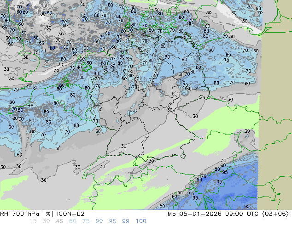
Task: Click the 'RH 700 hPa [%]' map title
Action: pyautogui.click(x=27, y=214)
